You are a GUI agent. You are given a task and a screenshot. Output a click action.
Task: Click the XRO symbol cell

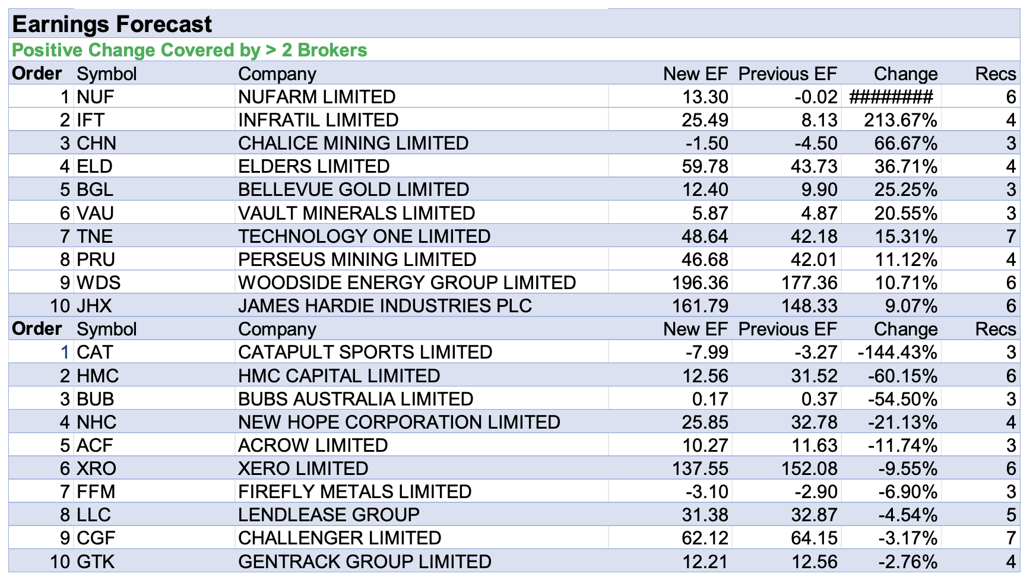click(x=97, y=468)
